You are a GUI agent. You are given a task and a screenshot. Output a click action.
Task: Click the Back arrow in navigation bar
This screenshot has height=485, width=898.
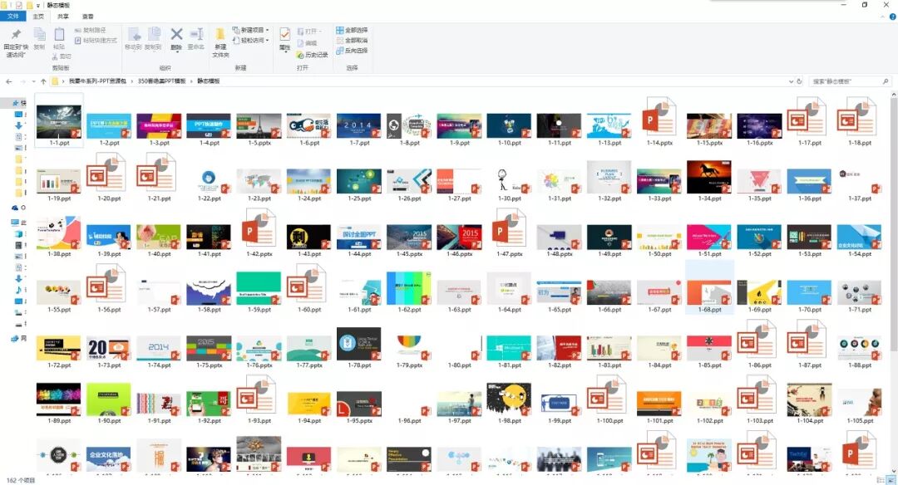point(8,81)
